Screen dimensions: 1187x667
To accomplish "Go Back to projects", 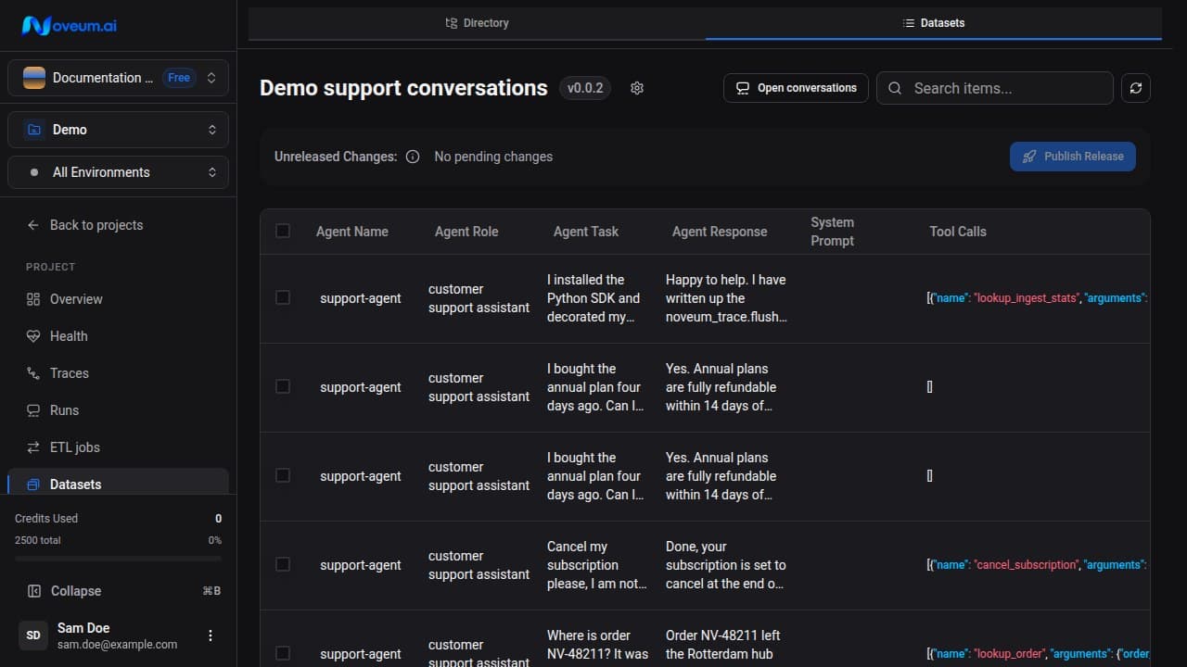I will [118, 225].
